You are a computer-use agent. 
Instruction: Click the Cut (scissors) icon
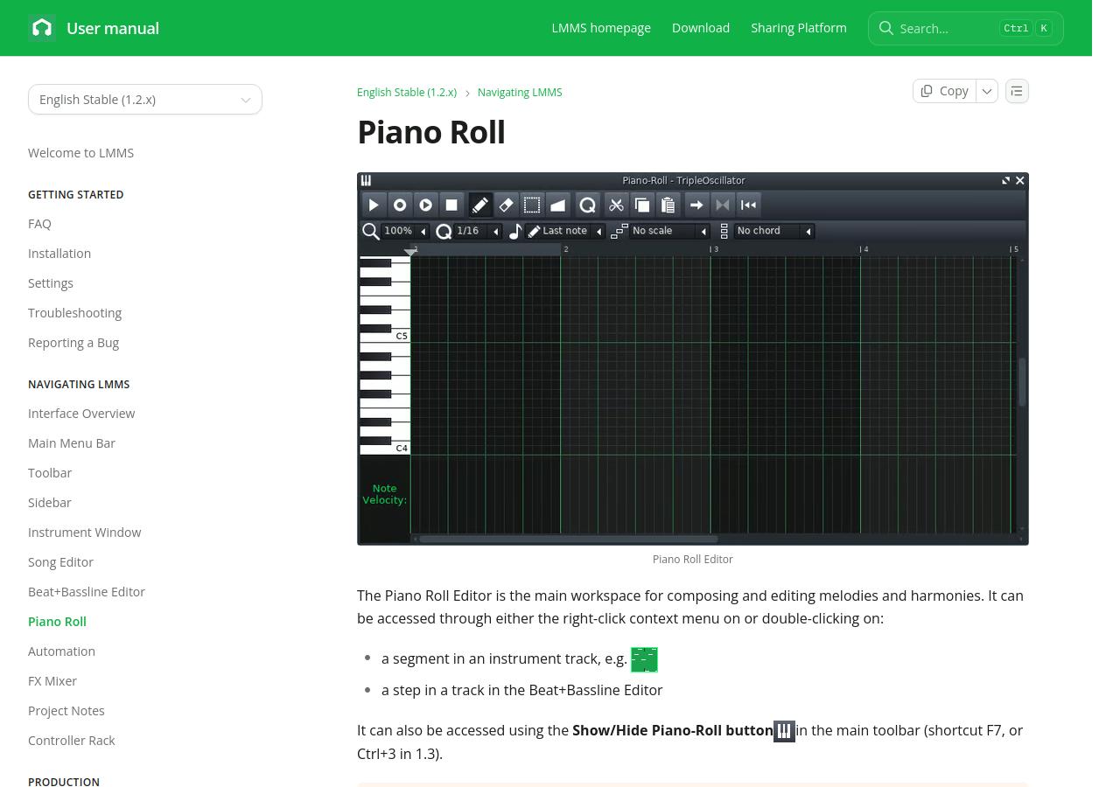[x=616, y=205]
